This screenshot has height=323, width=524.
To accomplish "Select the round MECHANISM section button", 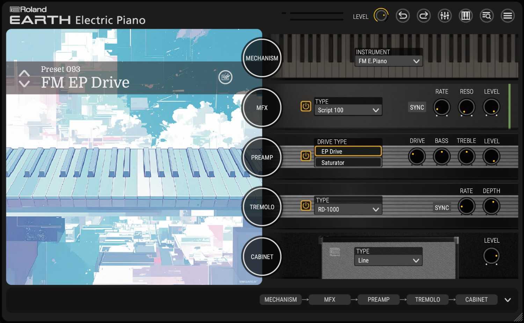I will [x=262, y=58].
